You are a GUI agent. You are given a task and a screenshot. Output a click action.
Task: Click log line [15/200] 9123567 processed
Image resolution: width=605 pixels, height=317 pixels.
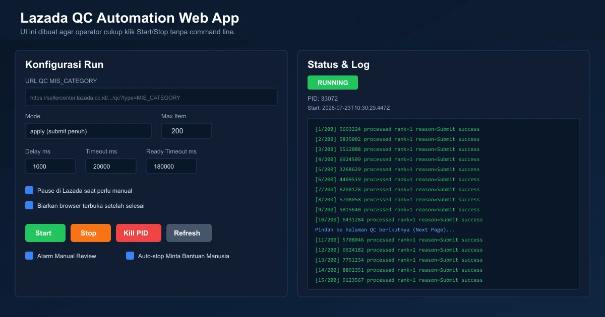click(399, 280)
